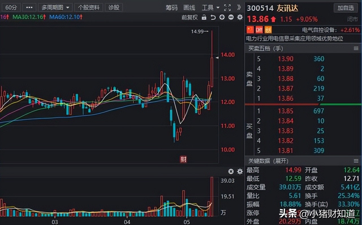Zoom in using the plus magnifier icon
This screenshot has height=225, width=362.
(222, 17)
